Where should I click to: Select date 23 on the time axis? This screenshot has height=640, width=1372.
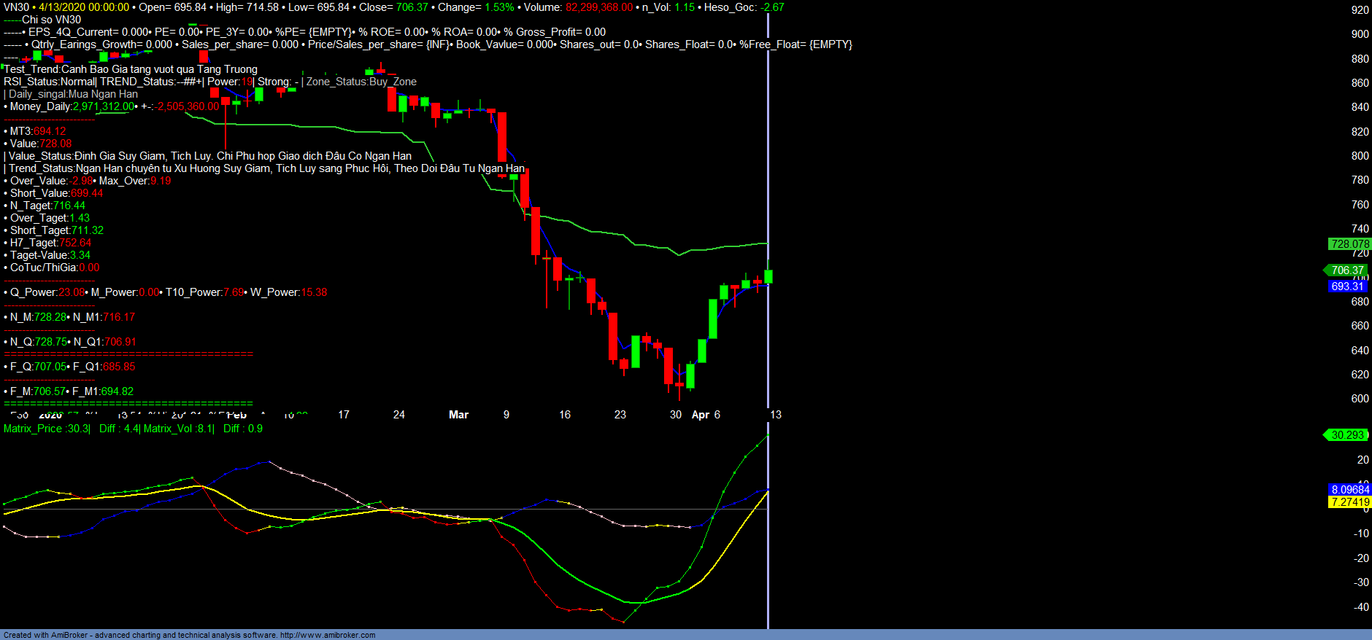(x=620, y=415)
